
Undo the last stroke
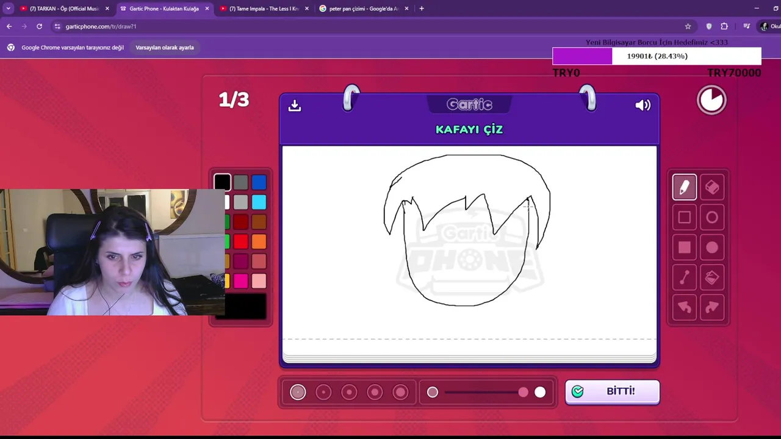click(x=684, y=307)
